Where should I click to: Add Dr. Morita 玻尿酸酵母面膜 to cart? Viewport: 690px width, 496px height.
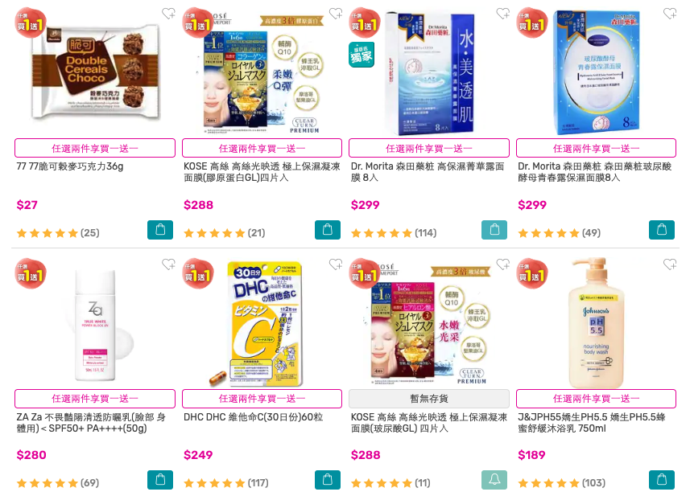[661, 230]
